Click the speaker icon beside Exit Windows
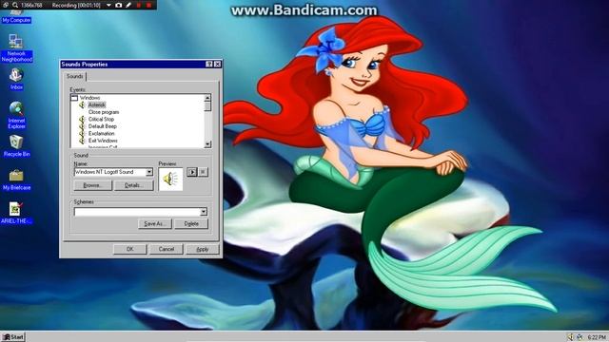The width and height of the screenshot is (609, 342). [x=82, y=141]
